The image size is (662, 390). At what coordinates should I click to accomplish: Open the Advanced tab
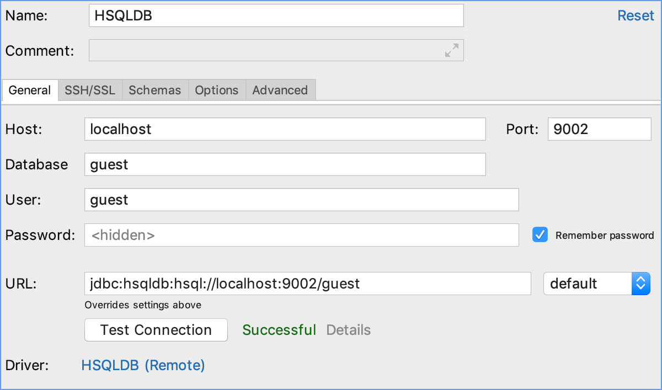(280, 90)
